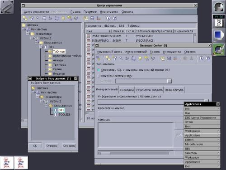Switch to the Результаты запроса tab
This screenshot has height=170, width=226.
coord(149,90)
